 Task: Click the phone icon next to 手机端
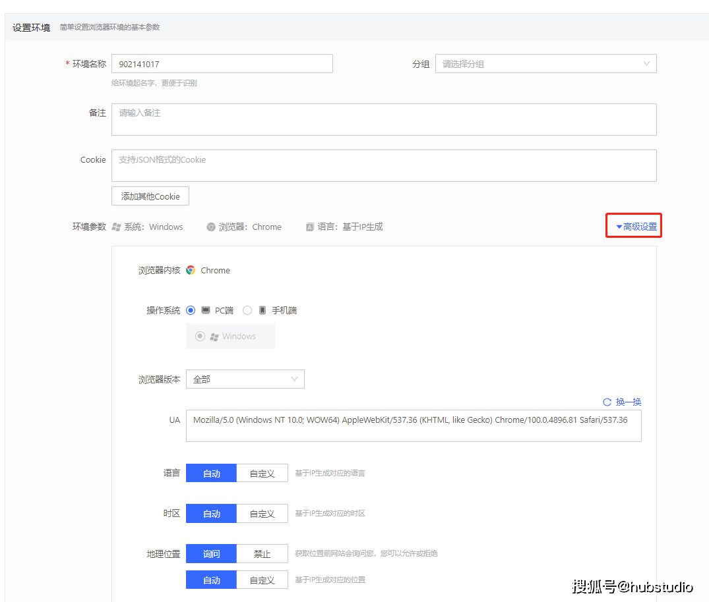click(x=262, y=310)
